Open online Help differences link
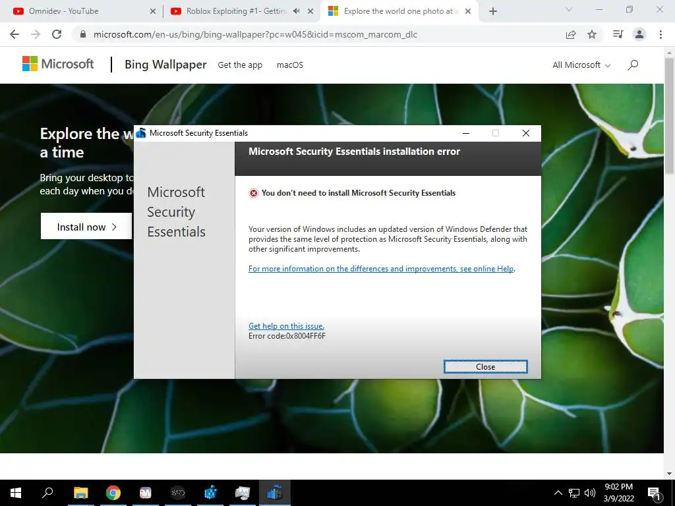675x506 pixels. 381,269
